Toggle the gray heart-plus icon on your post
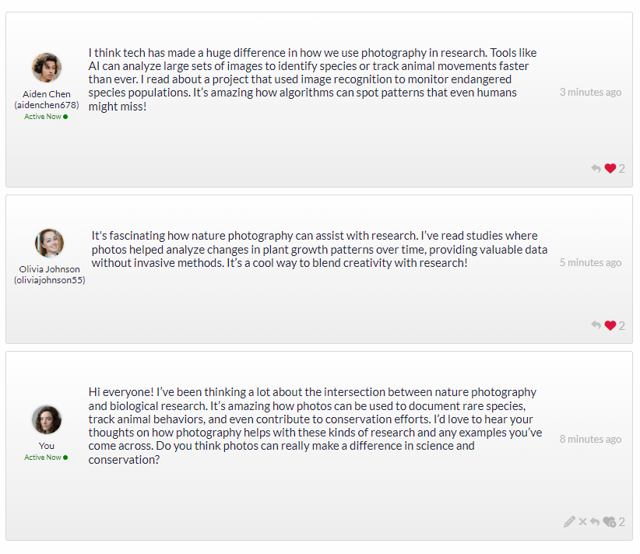The image size is (640, 554). [610, 521]
